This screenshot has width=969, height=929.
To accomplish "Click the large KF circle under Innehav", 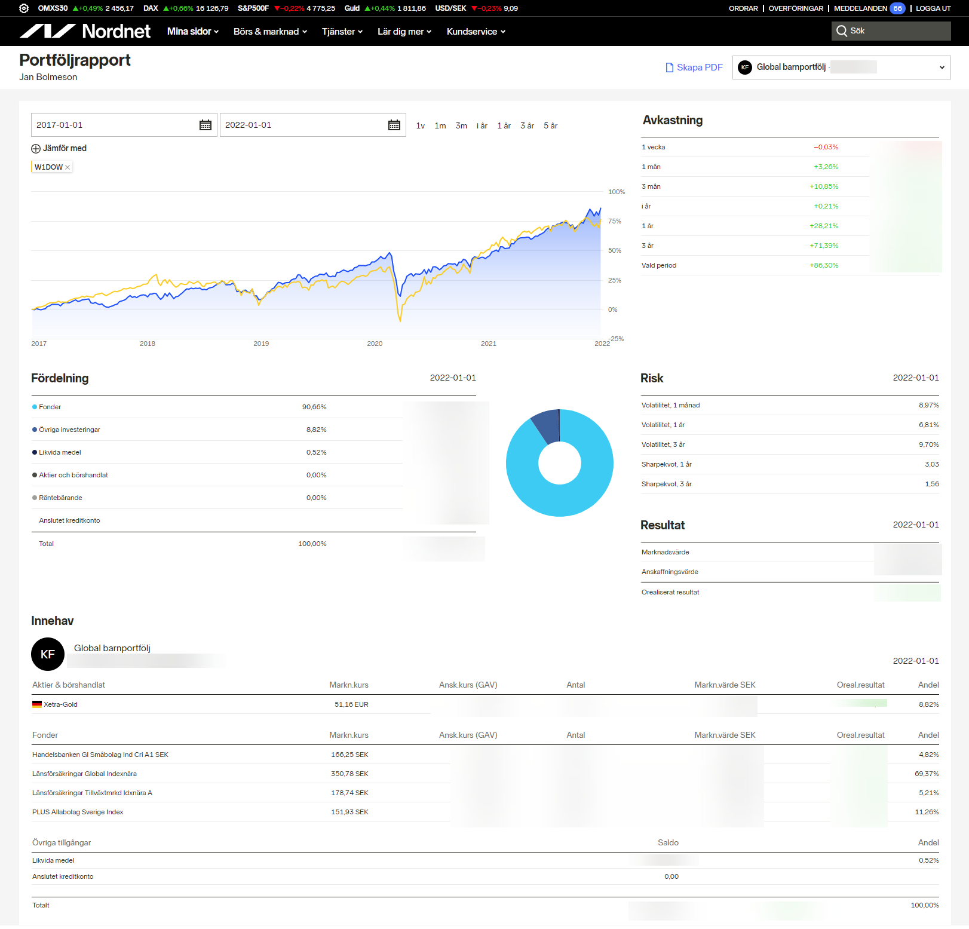I will [48, 654].
